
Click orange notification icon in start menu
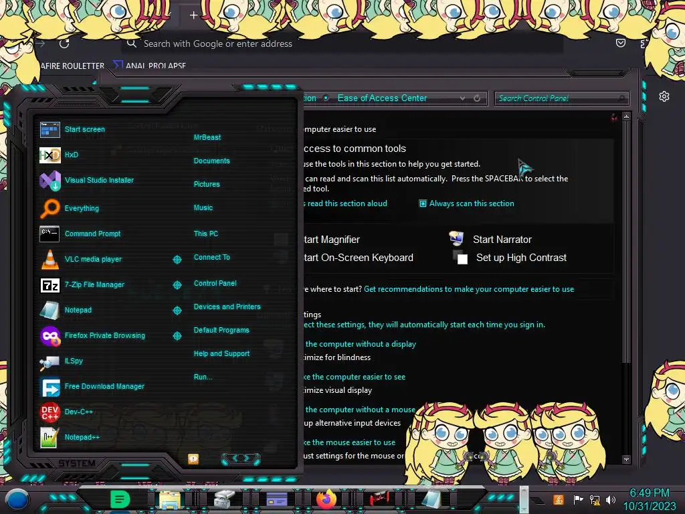[193, 459]
